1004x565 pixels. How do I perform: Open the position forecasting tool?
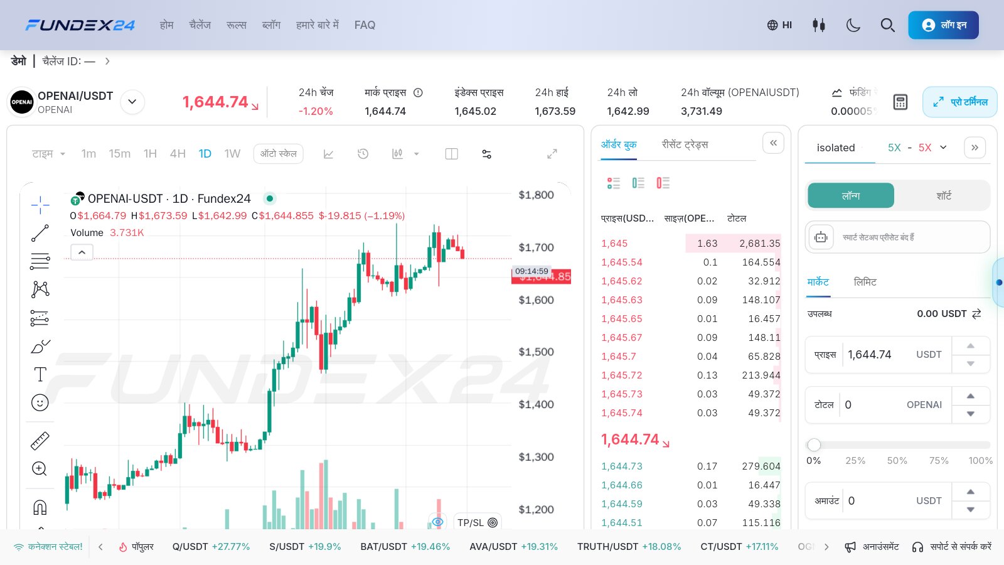40,318
